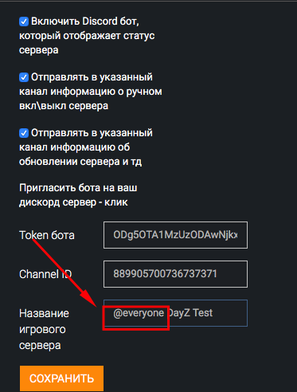Click the ODg5OTA1MzUz token value
This screenshot has width=297, height=392.
click(x=175, y=235)
